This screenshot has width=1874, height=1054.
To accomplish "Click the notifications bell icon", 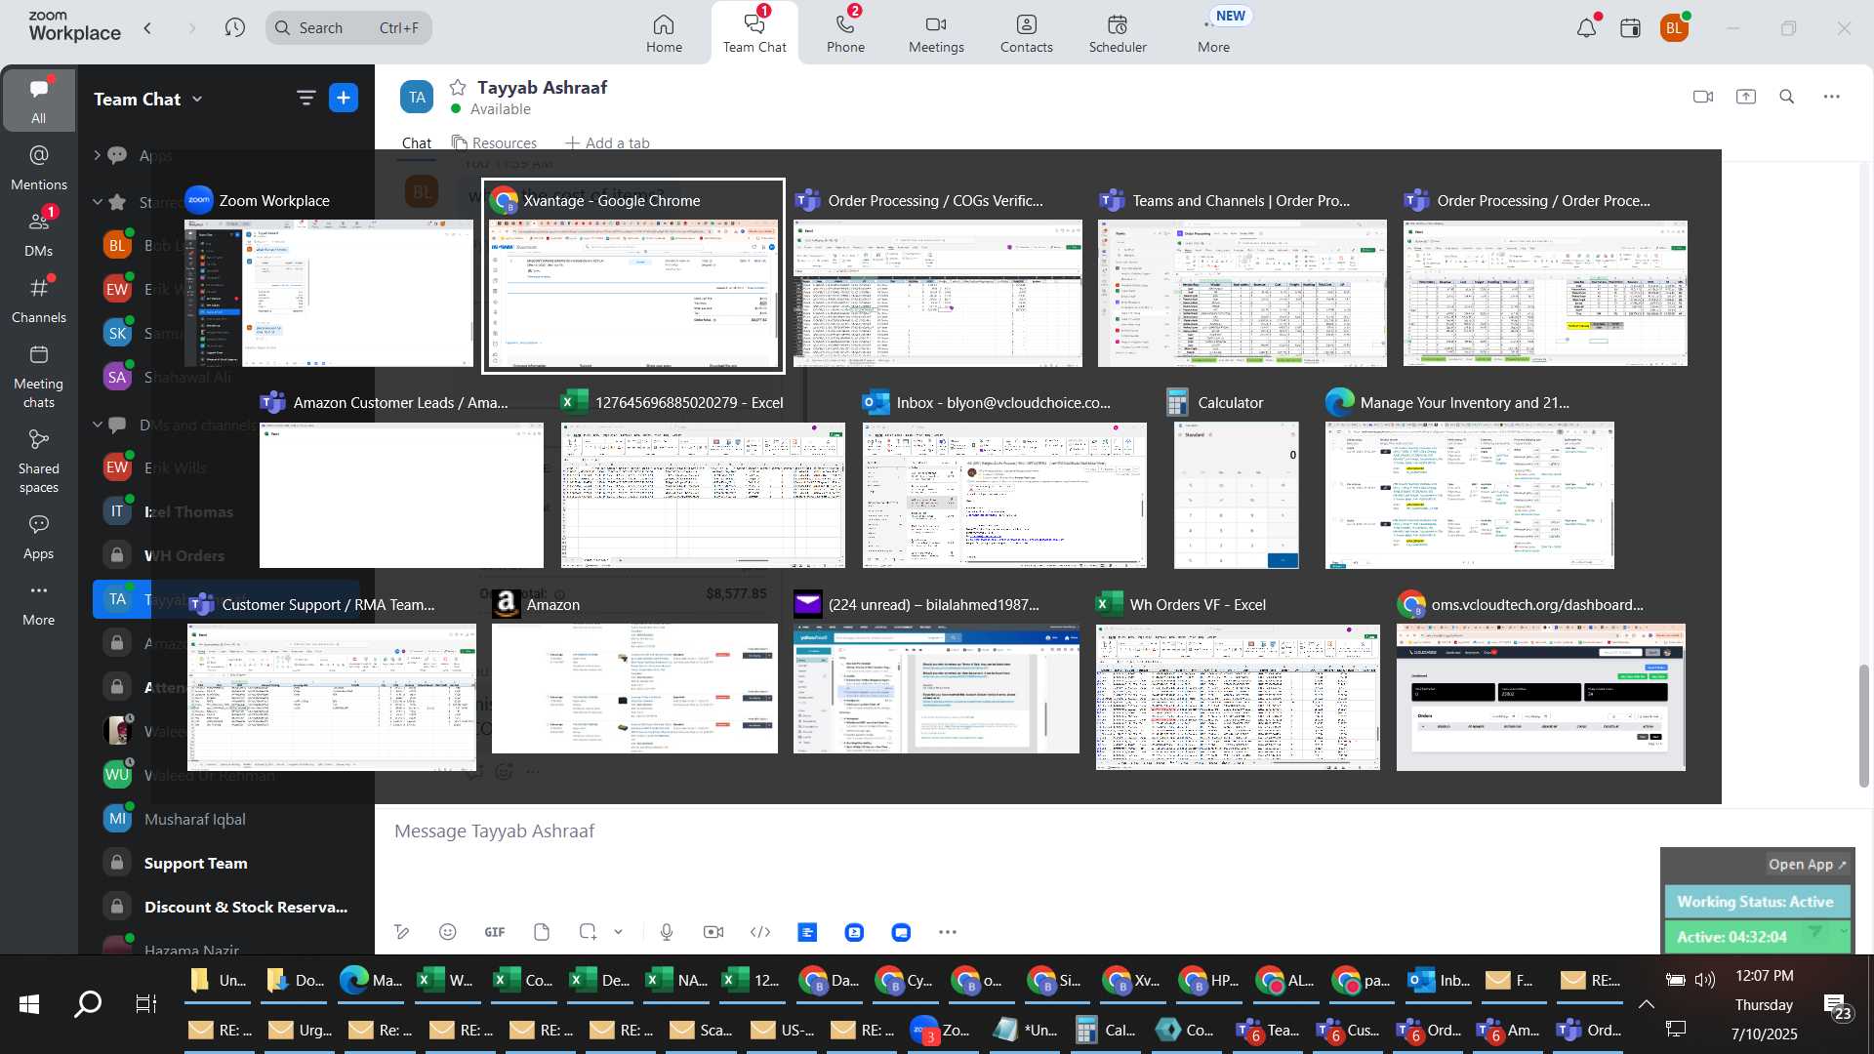I will [1586, 28].
